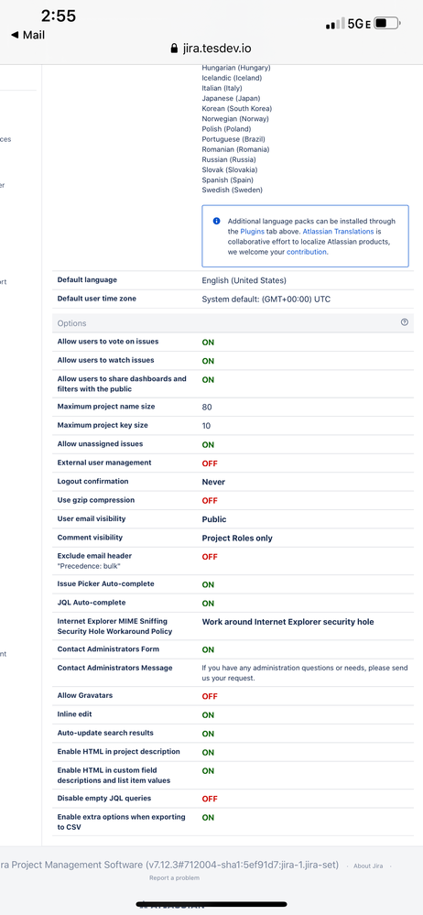Tap the info icon in language packs notice
Image resolution: width=423 pixels, height=915 pixels.
click(x=216, y=221)
